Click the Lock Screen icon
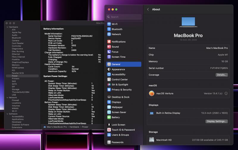Image resolution: width=238 pixels, height=150 pixels. click(x=109, y=125)
